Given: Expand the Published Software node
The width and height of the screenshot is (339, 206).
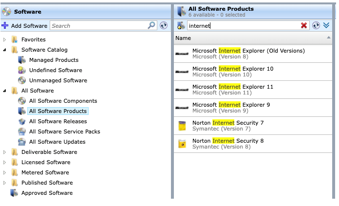Looking at the screenshot, I should (x=4, y=183).
